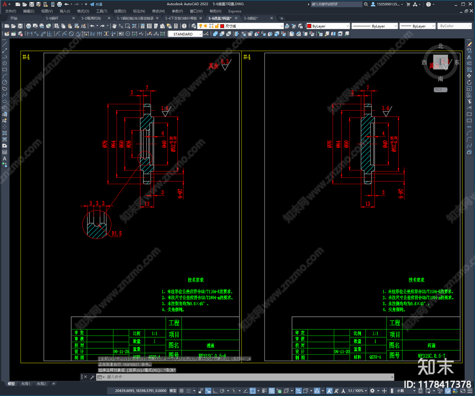Toggle Ortho mode in status bar
The height and width of the screenshot is (396, 475).
215,391
